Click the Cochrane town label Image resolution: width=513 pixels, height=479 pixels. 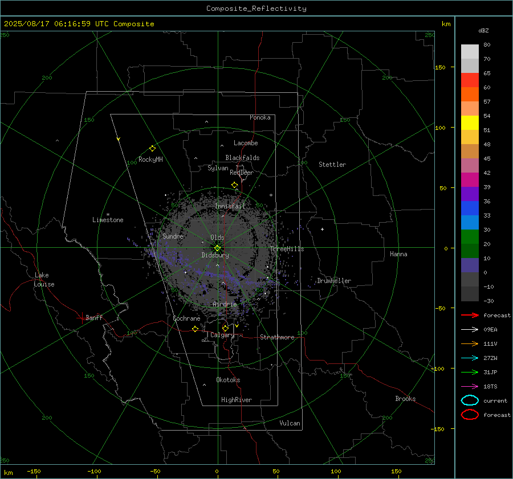(186, 318)
